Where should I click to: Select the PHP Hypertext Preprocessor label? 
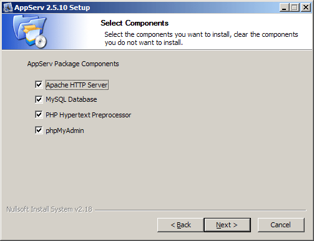(89, 115)
